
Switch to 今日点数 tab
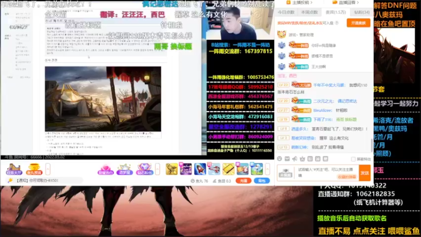pos(286,12)
